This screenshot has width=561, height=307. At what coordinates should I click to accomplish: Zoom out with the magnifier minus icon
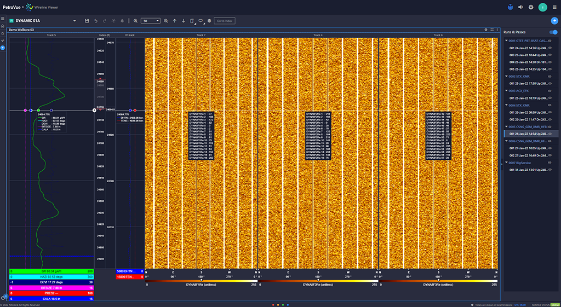point(165,21)
